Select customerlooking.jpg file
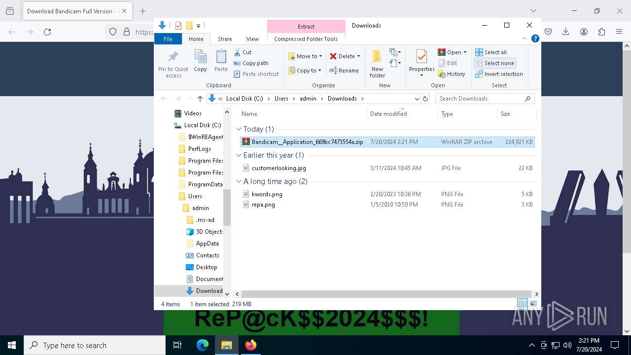 386,168
